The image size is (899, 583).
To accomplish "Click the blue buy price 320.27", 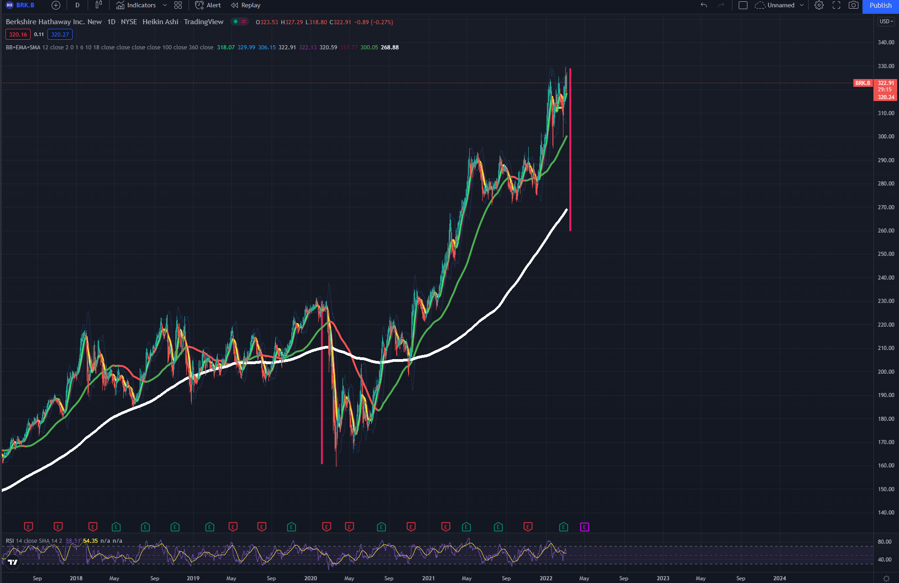I will [60, 35].
